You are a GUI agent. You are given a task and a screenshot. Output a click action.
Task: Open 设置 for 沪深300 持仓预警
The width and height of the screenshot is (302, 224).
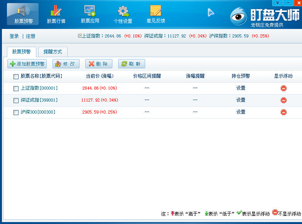(x=241, y=112)
